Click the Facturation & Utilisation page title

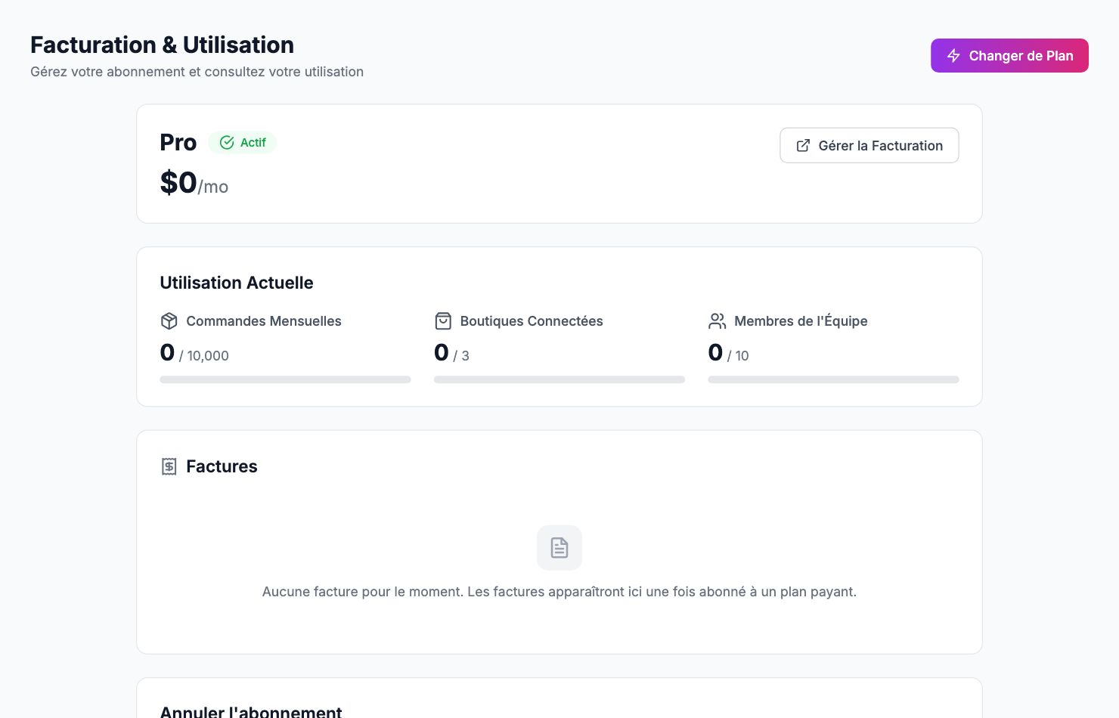pyautogui.click(x=162, y=45)
